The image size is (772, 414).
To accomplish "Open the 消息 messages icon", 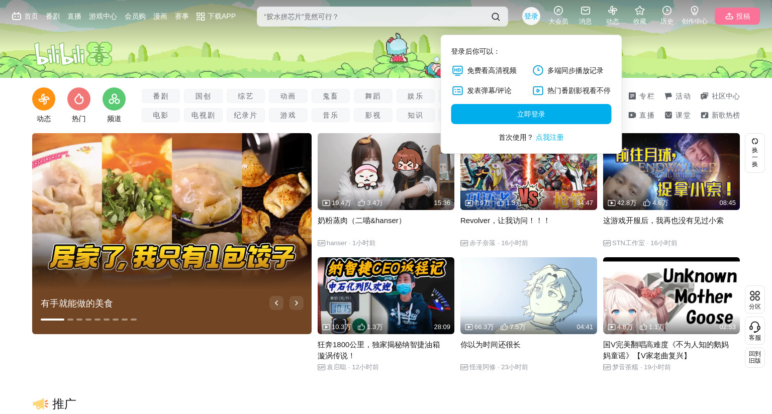I will (585, 11).
